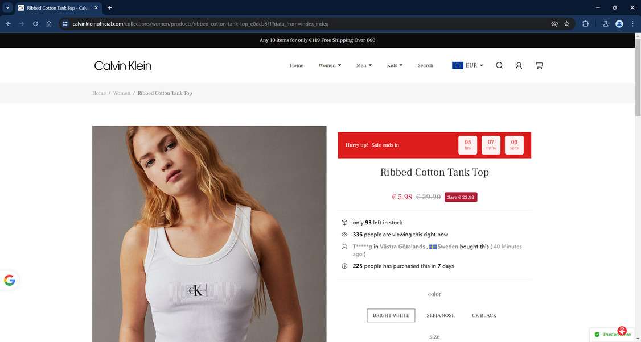
Task: Click the Calvin Klein logo
Action: (x=122, y=65)
